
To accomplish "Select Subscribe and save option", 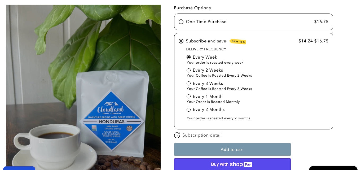I will pyautogui.click(x=181, y=41).
